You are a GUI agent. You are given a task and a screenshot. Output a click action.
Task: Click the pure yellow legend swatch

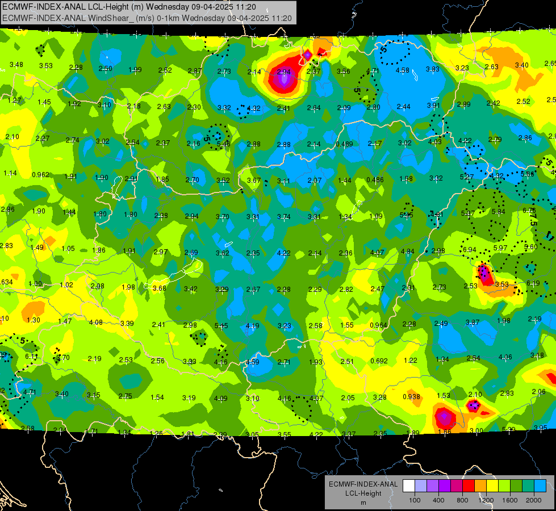(x=492, y=486)
